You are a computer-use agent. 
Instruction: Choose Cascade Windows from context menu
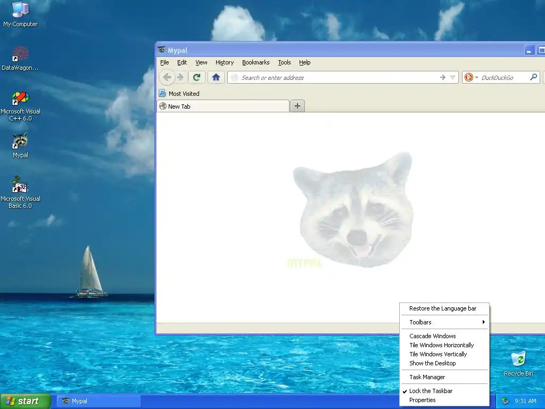pos(444,336)
